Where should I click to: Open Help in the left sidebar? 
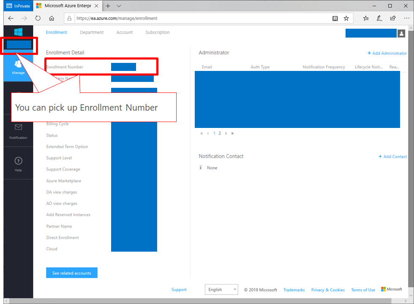pos(18,164)
